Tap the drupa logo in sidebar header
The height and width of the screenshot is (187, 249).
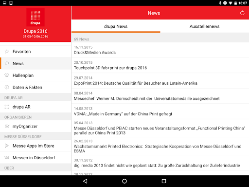coord(36,18)
